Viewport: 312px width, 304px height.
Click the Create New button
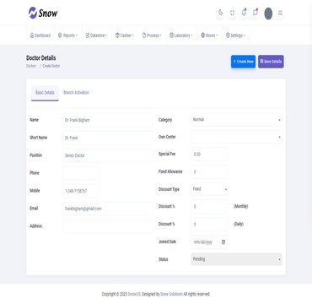(x=243, y=62)
